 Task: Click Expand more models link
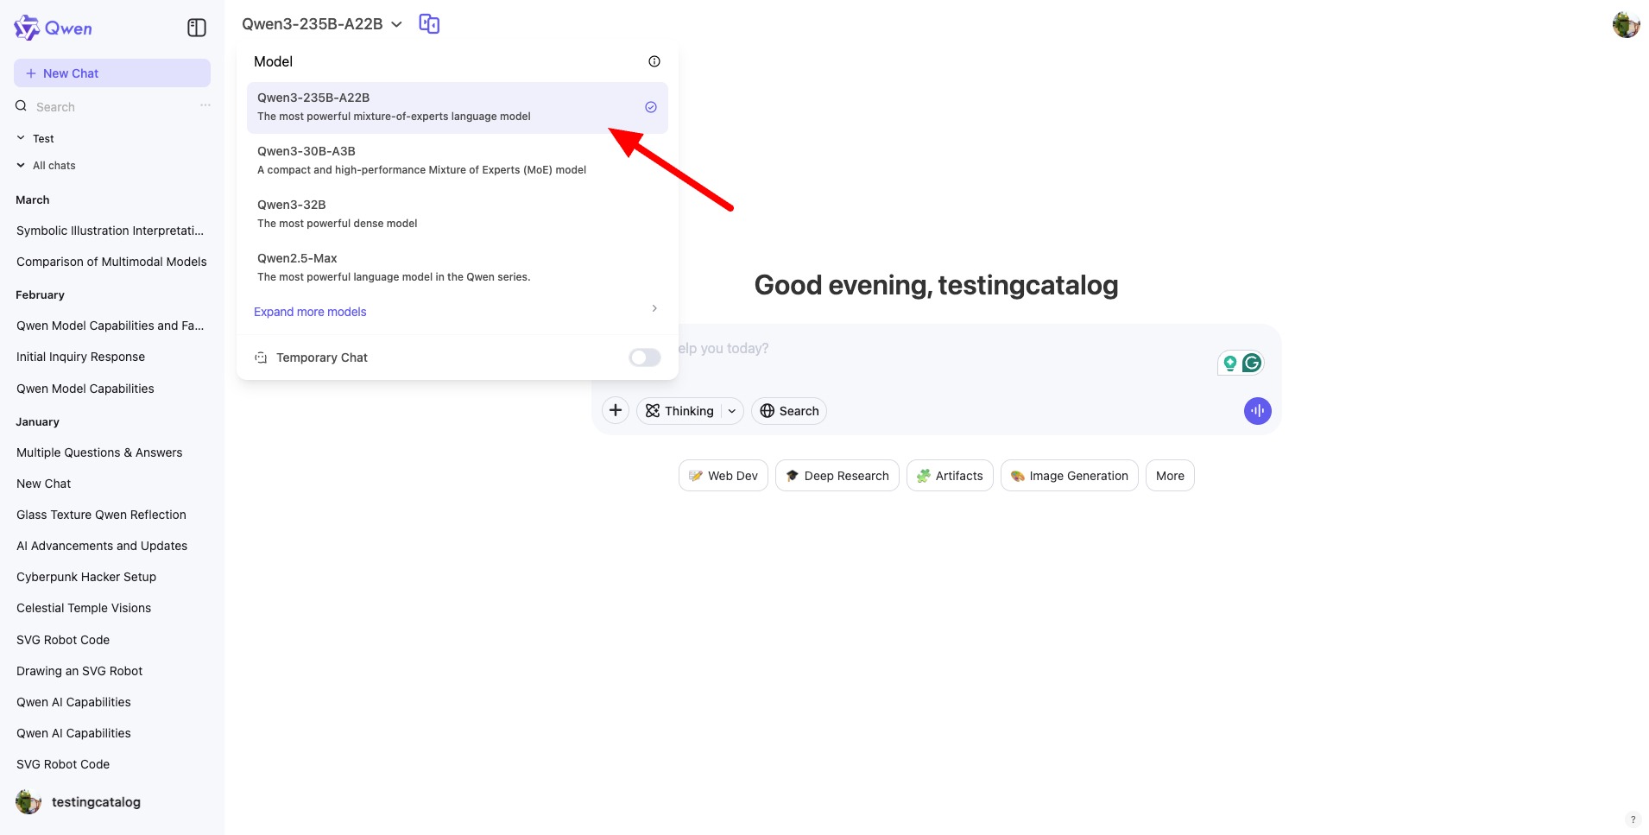pos(310,312)
